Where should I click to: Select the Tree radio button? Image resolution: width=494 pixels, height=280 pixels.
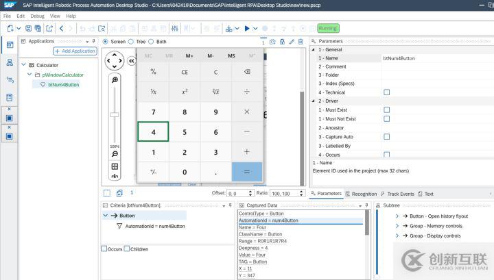tap(131, 42)
